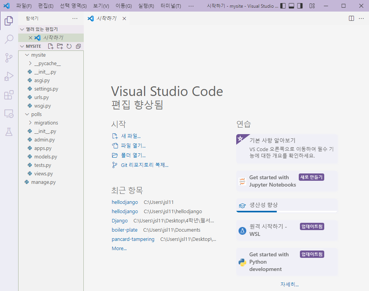Screen dimensions: 369x291
Task: Open Explorer panel more actions ellipsis
Action: click(75, 19)
